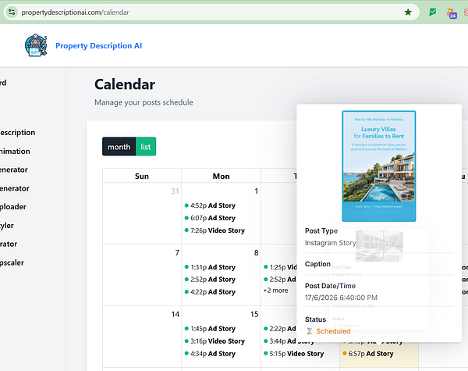Open the 3:16p Video Story event
This screenshot has height=371, width=468.
tap(214, 341)
